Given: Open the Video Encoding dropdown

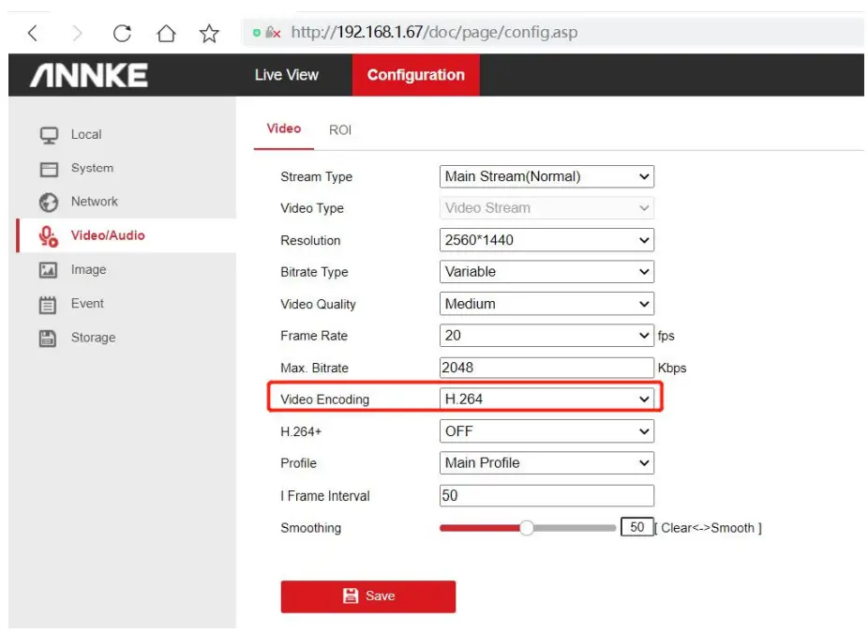Looking at the screenshot, I should point(546,399).
